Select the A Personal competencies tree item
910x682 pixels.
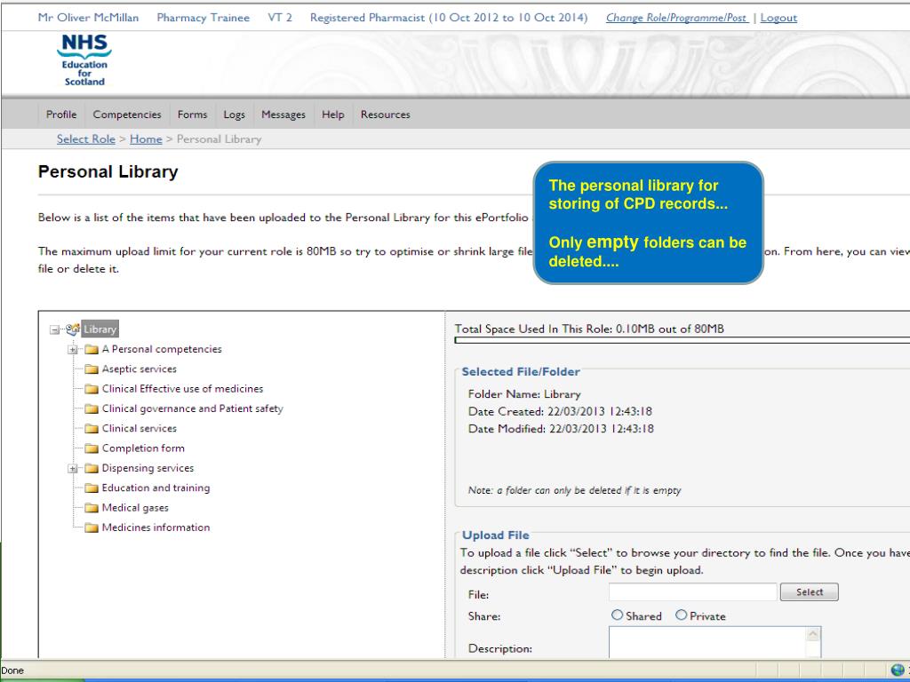(162, 349)
